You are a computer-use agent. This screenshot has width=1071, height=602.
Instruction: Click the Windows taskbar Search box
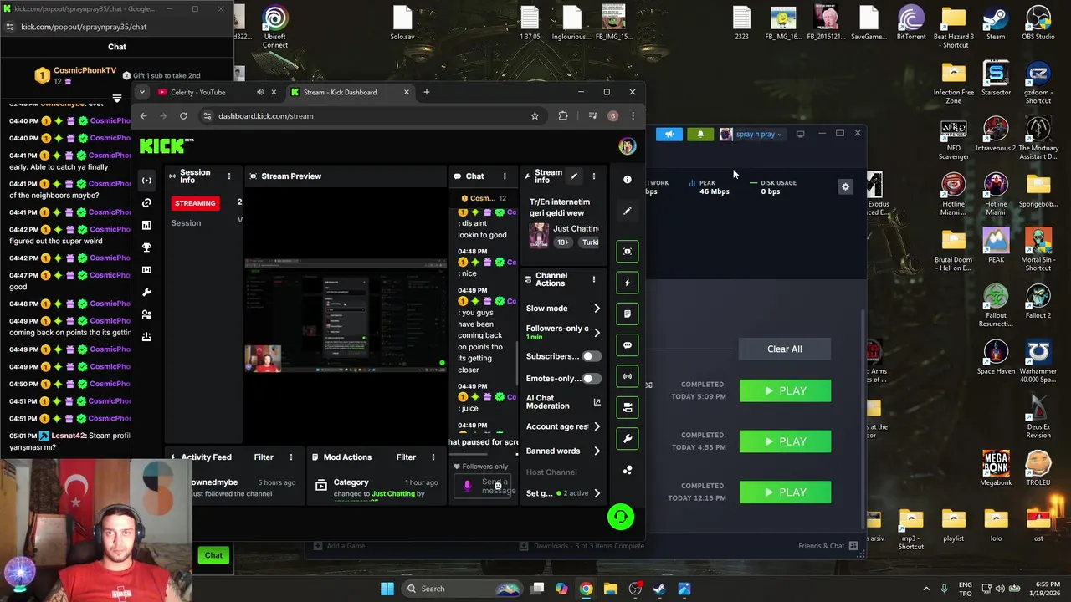tap(460, 589)
